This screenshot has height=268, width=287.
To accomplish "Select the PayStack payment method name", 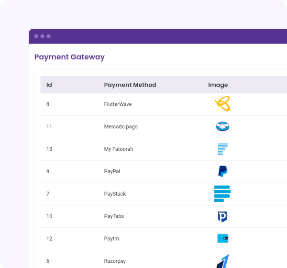I will point(115,194).
